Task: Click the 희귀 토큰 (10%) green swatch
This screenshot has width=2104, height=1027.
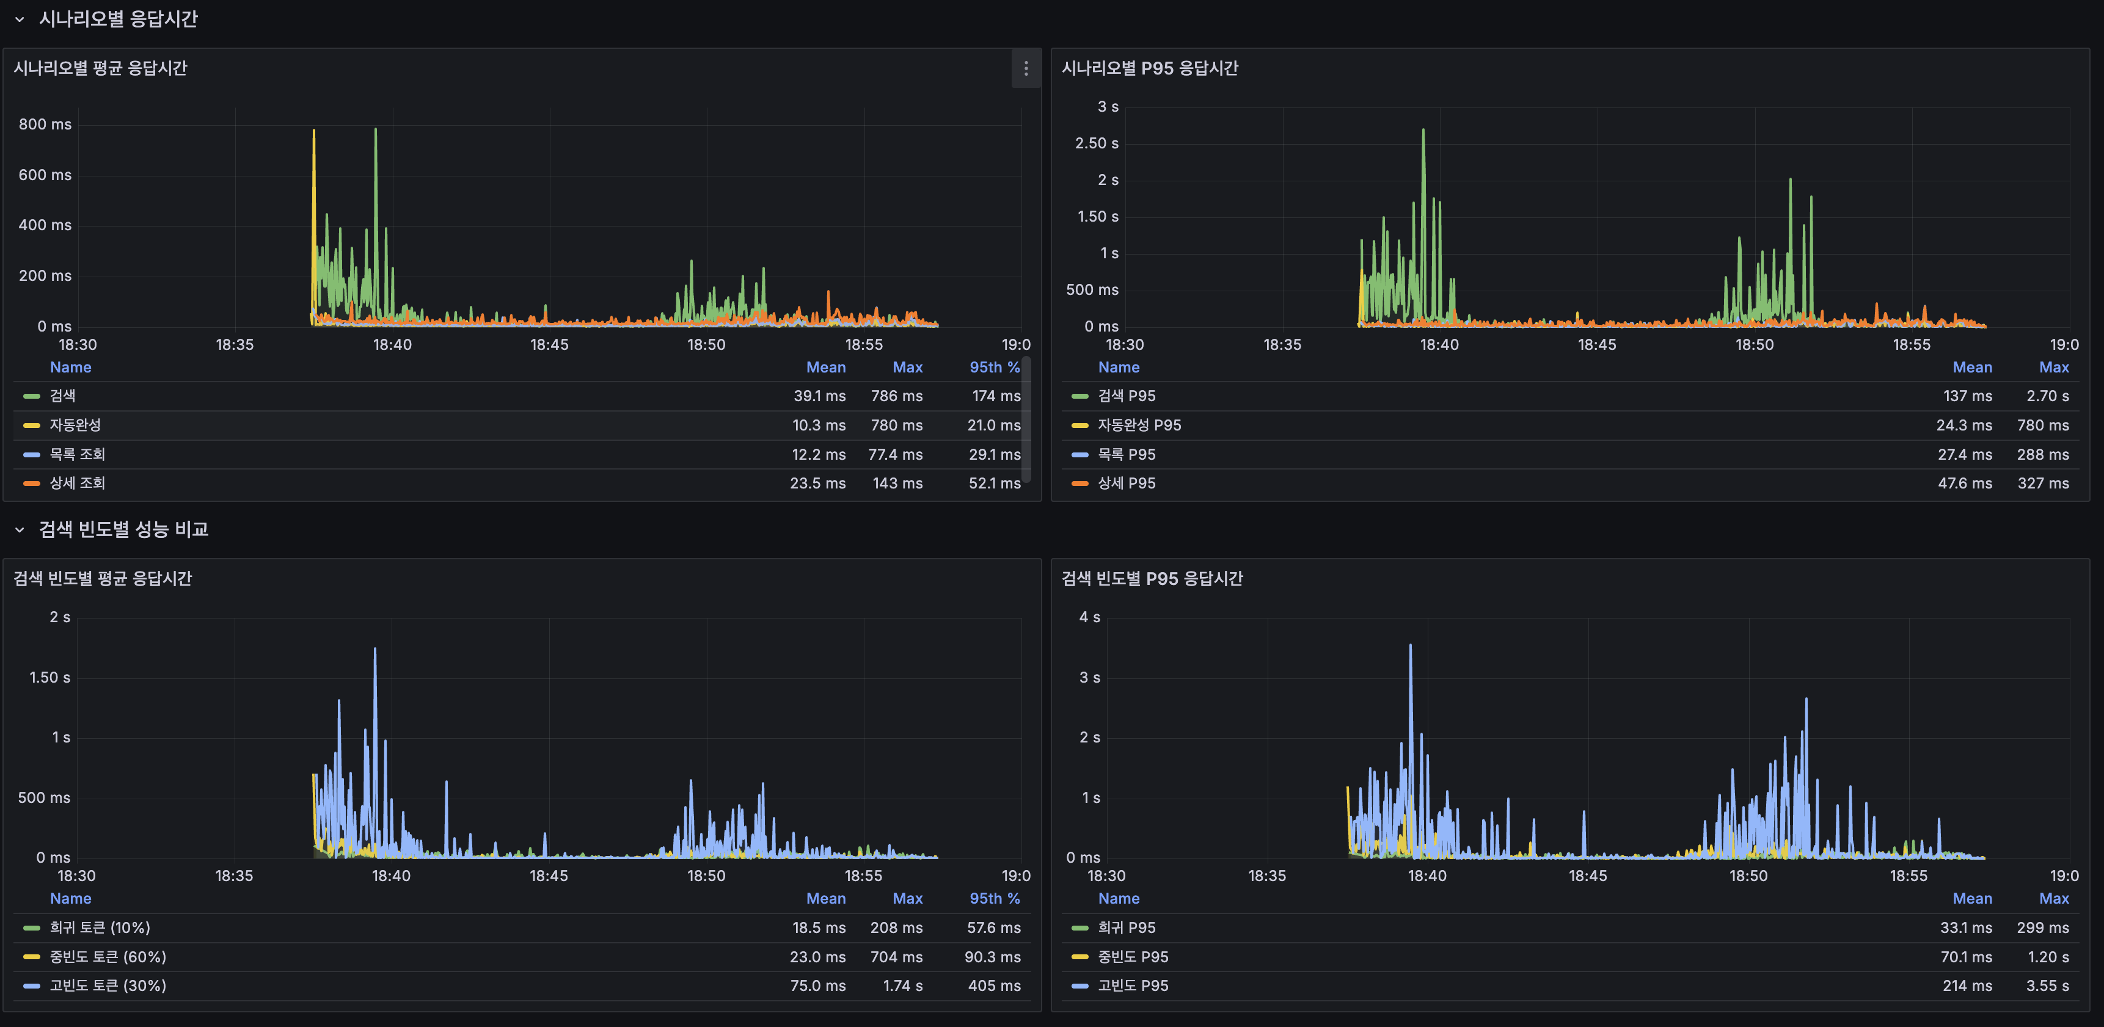Action: click(x=32, y=928)
